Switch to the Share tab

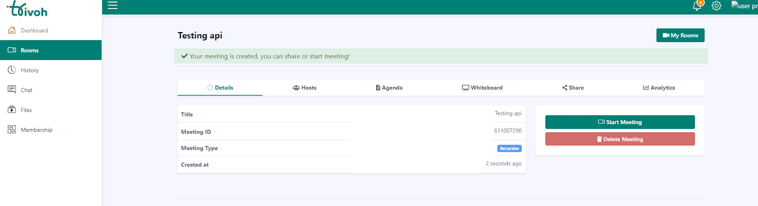pyautogui.click(x=573, y=88)
